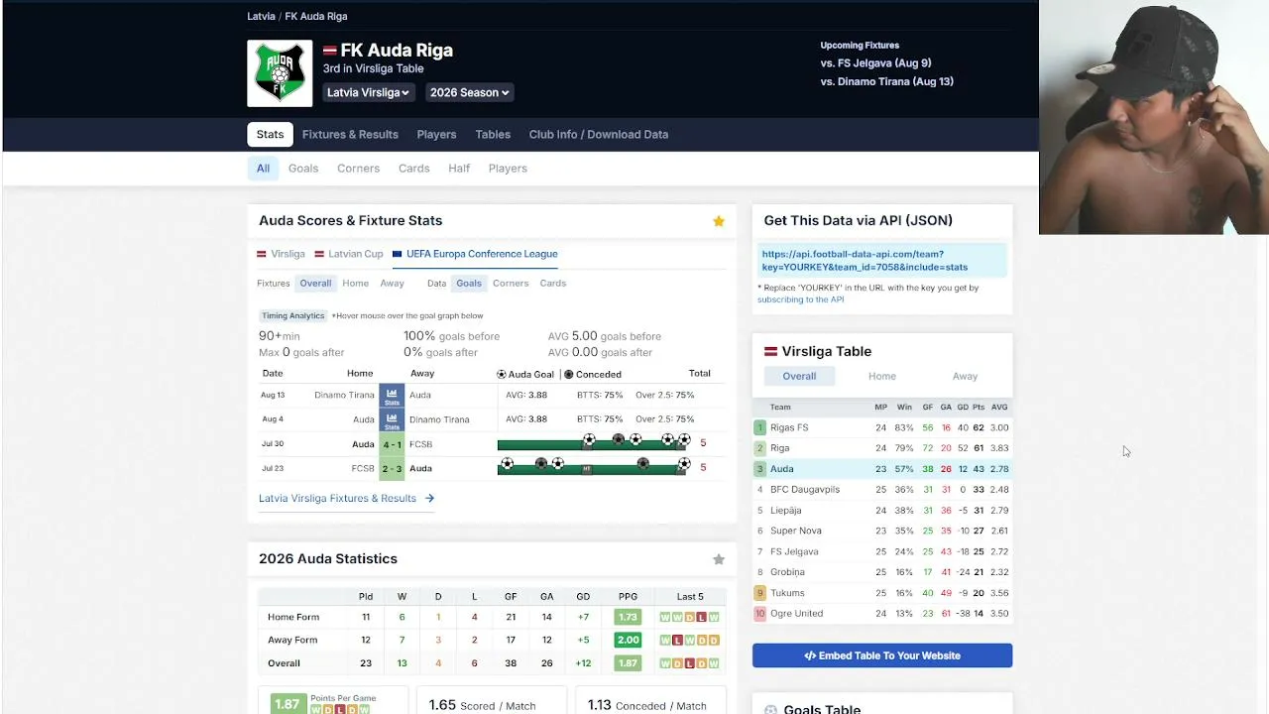This screenshot has width=1269, height=714.
Task: Click the HT marker on the Jul 23 timeline
Action: (x=587, y=469)
